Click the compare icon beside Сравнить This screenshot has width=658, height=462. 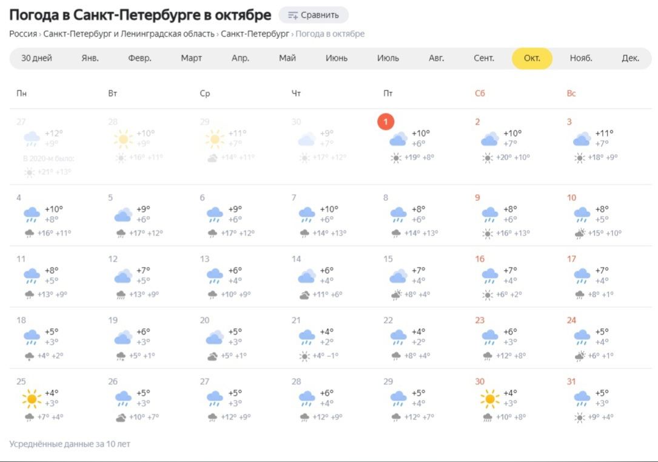[x=293, y=15]
